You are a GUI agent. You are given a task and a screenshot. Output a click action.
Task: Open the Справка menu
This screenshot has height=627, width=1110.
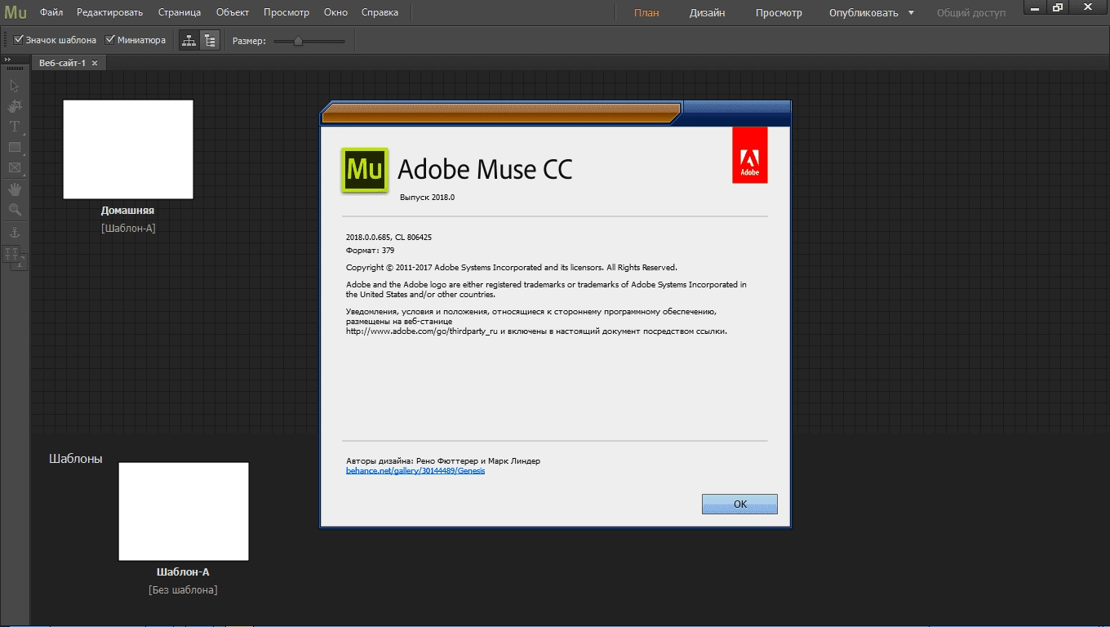[x=380, y=12]
